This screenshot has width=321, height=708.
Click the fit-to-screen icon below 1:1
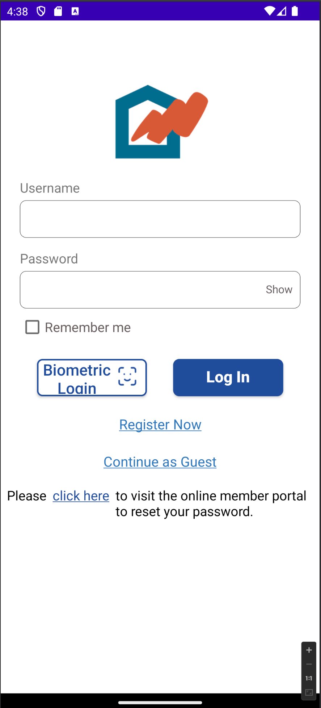309,692
